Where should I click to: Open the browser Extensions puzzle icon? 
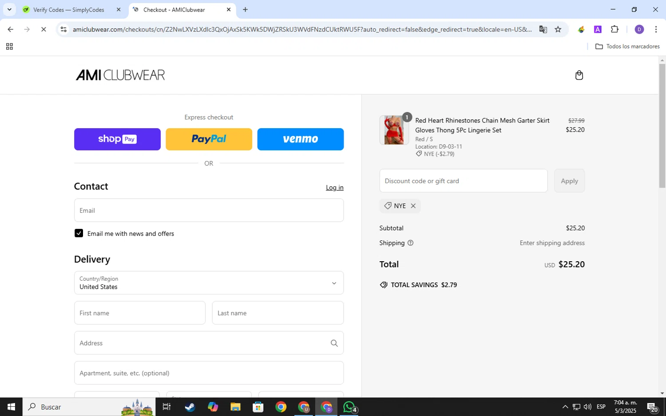pos(614,29)
